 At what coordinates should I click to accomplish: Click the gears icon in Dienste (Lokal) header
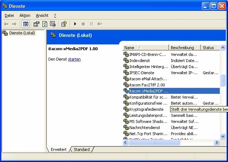tap(53, 35)
